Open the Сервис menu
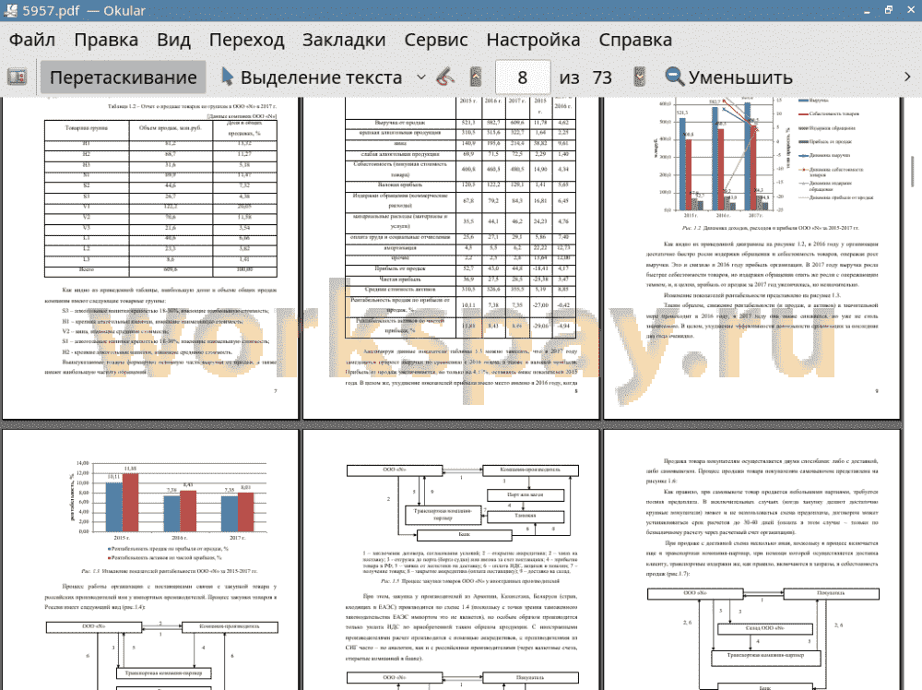 tap(436, 40)
